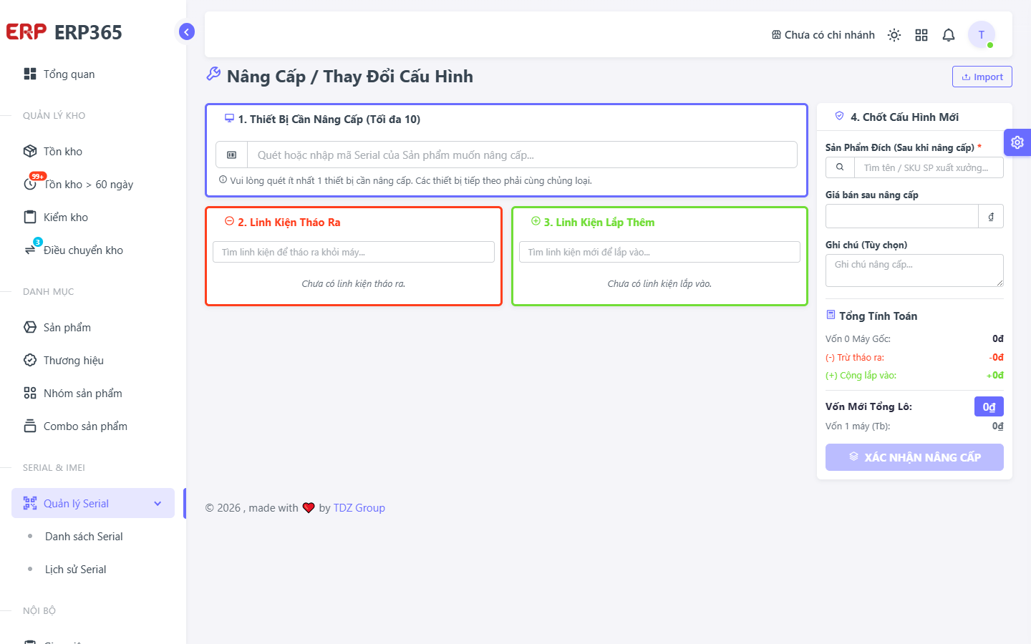Go to Tồn kho menu item
The image size is (1031, 644).
[93, 151]
